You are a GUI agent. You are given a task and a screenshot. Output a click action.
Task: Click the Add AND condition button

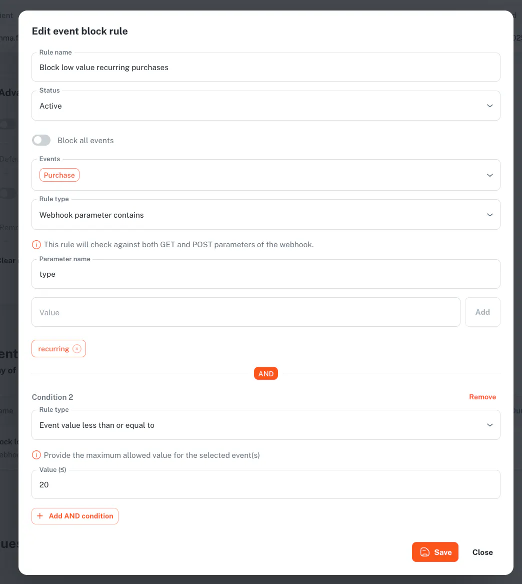pos(75,516)
